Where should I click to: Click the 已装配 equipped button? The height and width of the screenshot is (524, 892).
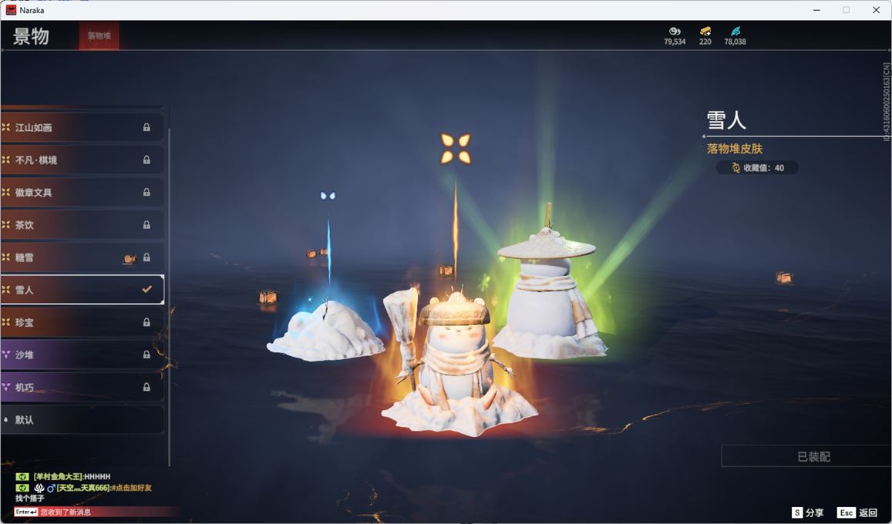[x=806, y=455]
